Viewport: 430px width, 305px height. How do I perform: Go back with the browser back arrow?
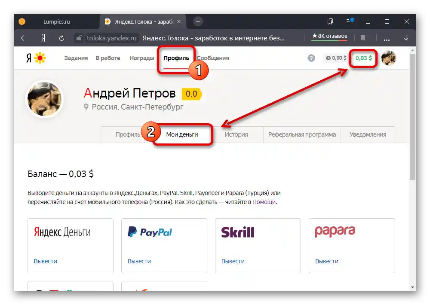coord(24,38)
